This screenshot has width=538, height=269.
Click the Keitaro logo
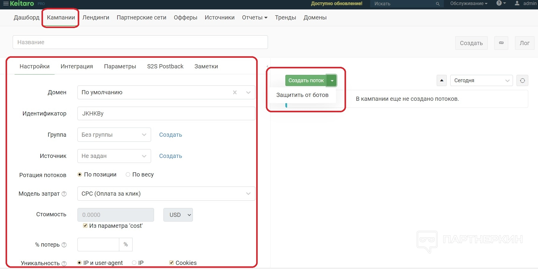[22, 4]
